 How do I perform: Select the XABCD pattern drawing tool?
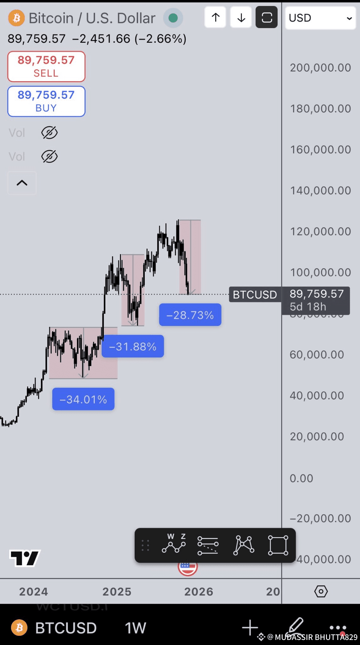[244, 545]
